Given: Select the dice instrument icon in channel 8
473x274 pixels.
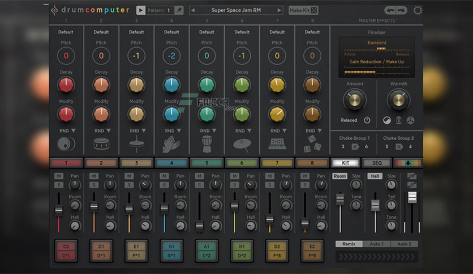Looking at the screenshot, I should coord(312,144).
